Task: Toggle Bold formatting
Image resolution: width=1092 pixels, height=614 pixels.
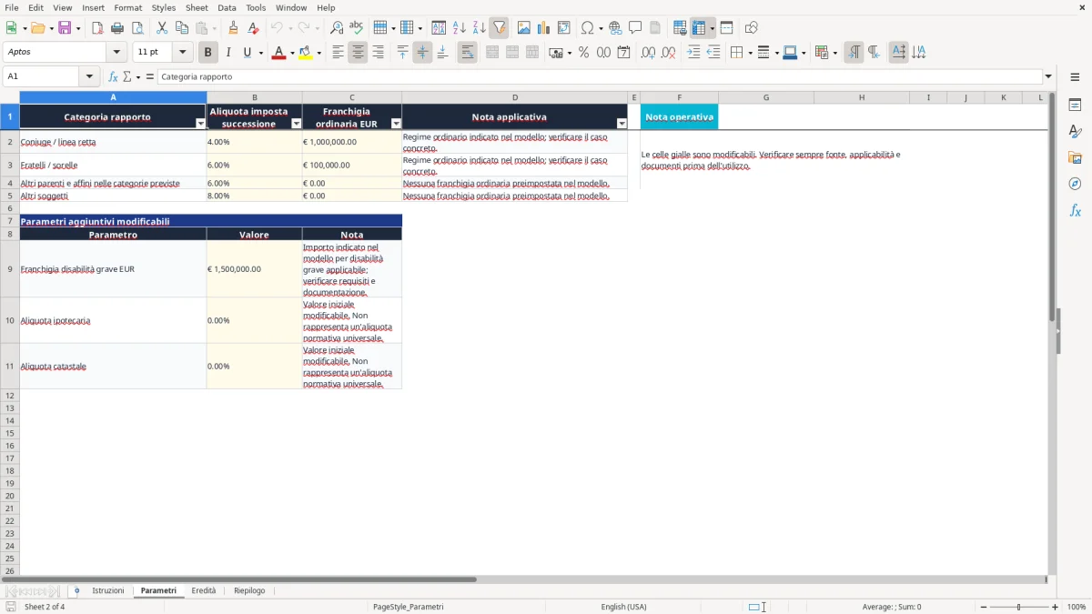Action: coord(208,53)
